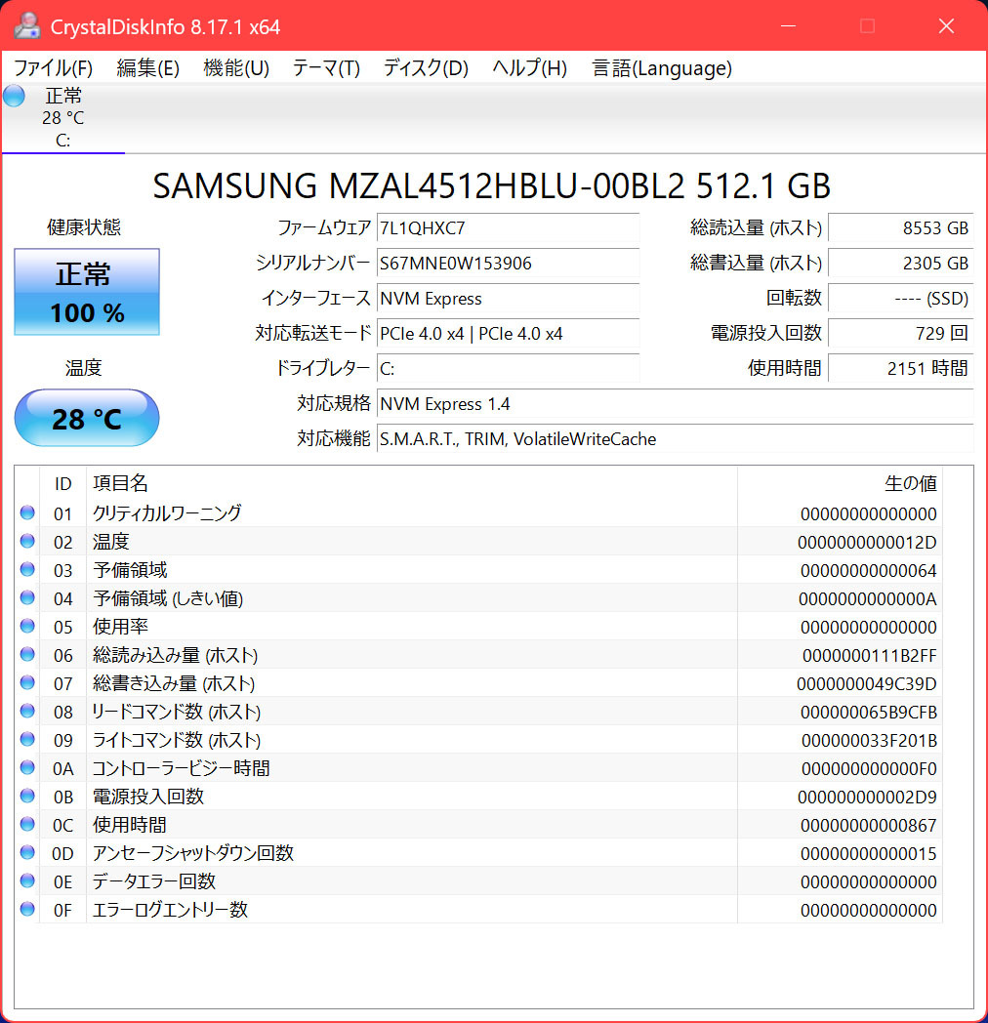Screen dimensions: 988x1023
Task: Click total host writes value 2305 GB
Action: point(900,263)
